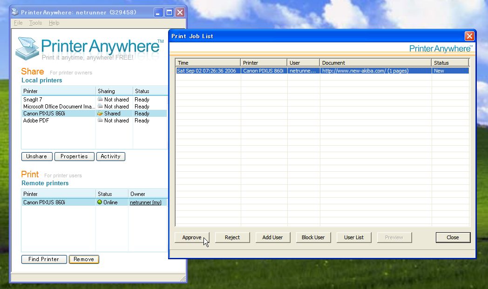This screenshot has width=488, height=289.
Task: Click the Not shared icon for SnagIt 7
Action: click(100, 99)
